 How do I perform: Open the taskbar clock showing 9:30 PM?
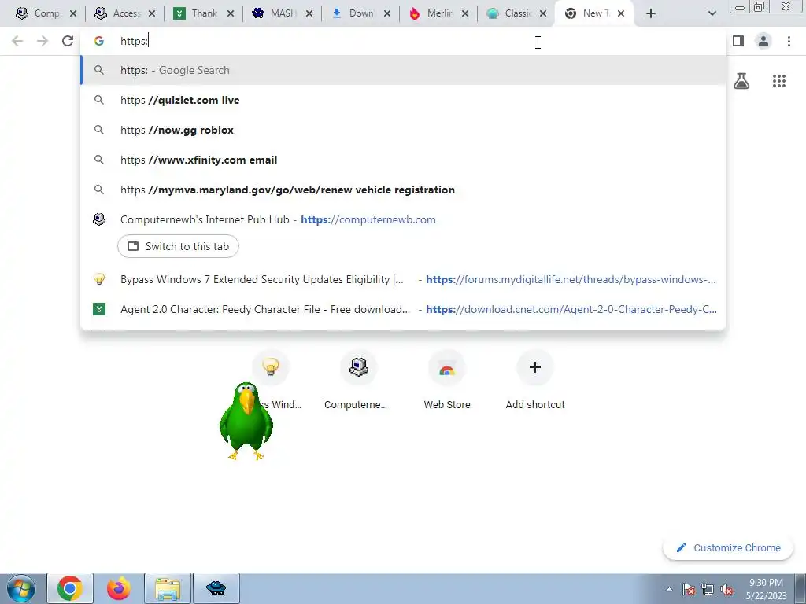[x=767, y=589]
